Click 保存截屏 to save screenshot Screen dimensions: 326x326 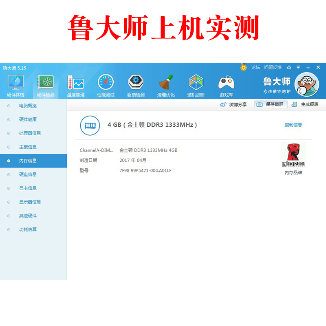click(x=271, y=104)
